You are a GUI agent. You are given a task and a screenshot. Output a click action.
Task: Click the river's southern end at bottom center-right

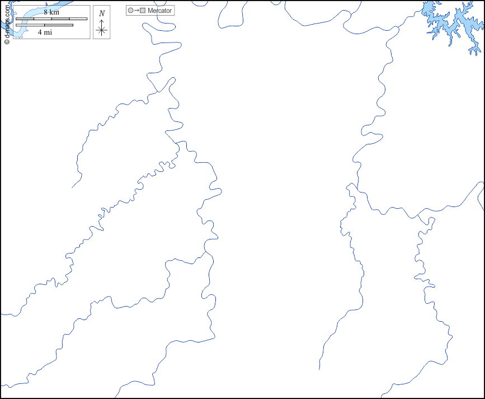(319, 369)
